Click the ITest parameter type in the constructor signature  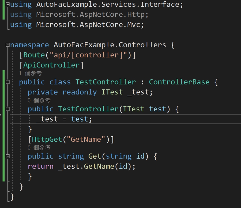click(x=133, y=109)
